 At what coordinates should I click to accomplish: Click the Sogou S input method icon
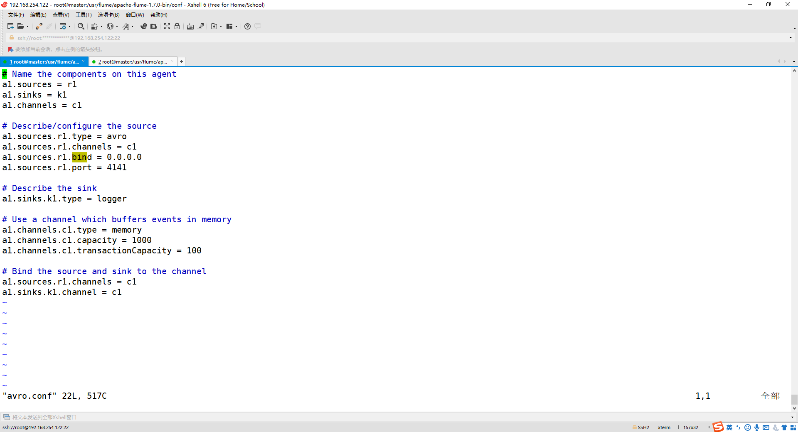click(718, 427)
